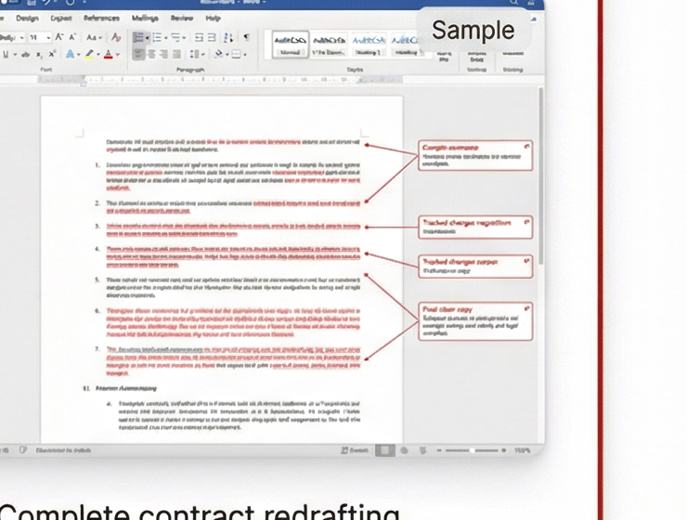Click the Shrink Font icon
687x520 pixels.
(72, 37)
